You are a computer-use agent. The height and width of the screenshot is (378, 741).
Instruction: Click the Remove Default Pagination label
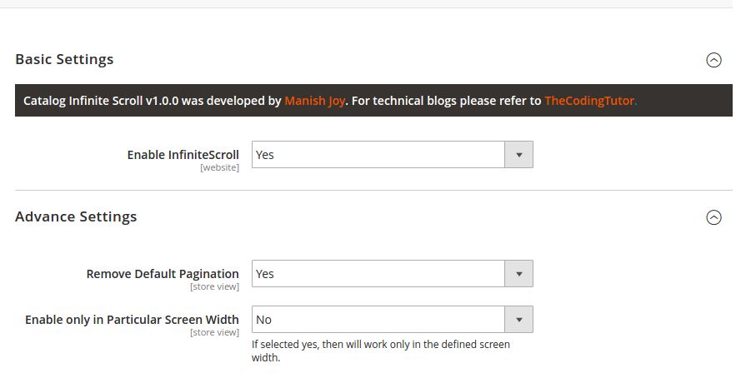pyautogui.click(x=163, y=274)
